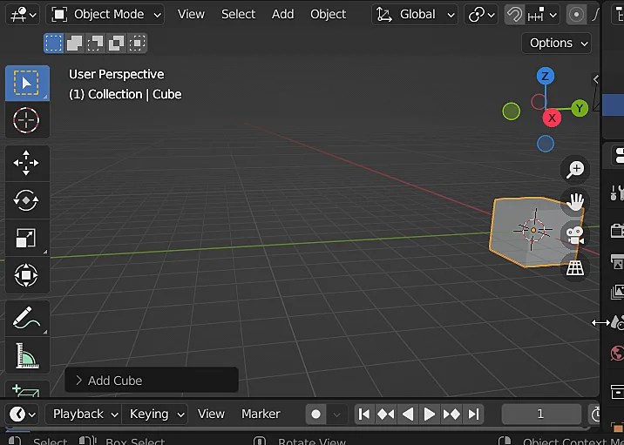The image size is (624, 445).
Task: Set selection mode to intersect
Action: (138, 43)
